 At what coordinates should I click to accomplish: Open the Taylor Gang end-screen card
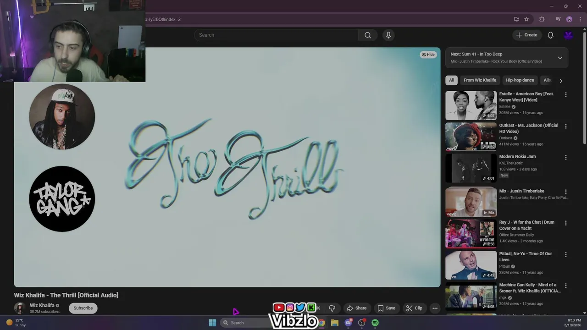click(x=62, y=199)
